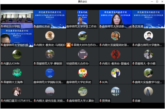Select the cartoon ox avatar of 曲阜师范大学社科处
165x109 pixels.
pos(82,73)
